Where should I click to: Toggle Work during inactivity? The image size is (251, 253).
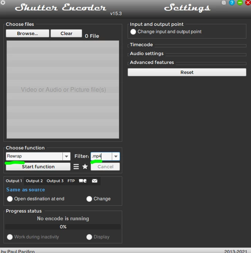(x=10, y=237)
